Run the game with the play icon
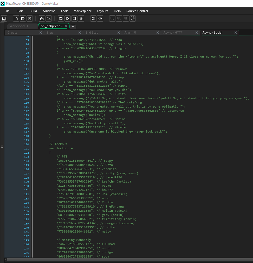The image size is (253, 263). tap(68, 18)
